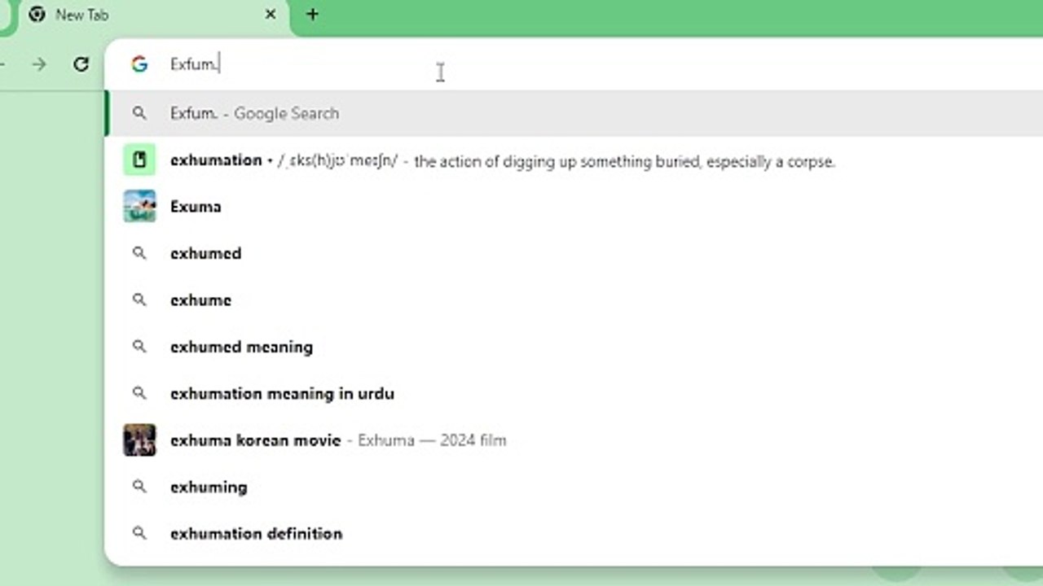Open the exhumation definition suggestion row
The width and height of the screenshot is (1043, 586).
pos(574,160)
